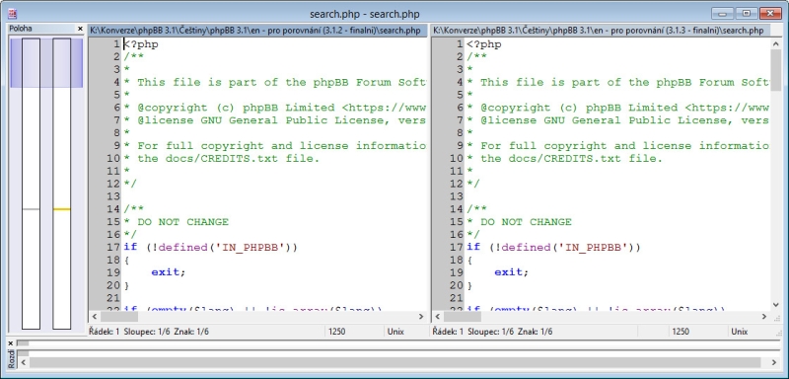Click the vertical scrollbar up arrow
Image resolution: width=789 pixels, height=379 pixels.
click(x=775, y=43)
